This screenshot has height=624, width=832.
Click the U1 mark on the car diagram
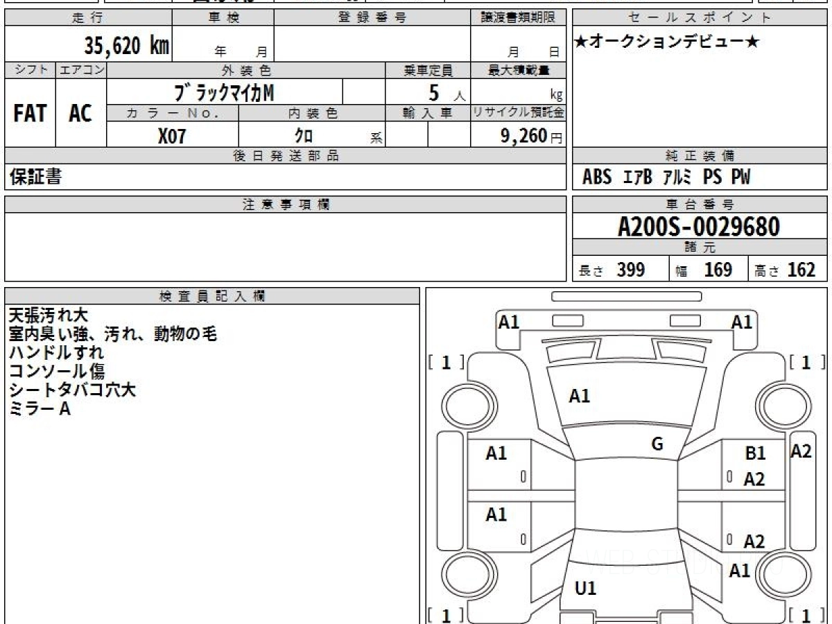coord(585,589)
